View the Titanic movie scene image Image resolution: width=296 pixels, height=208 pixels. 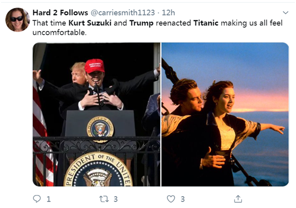(x=225, y=114)
